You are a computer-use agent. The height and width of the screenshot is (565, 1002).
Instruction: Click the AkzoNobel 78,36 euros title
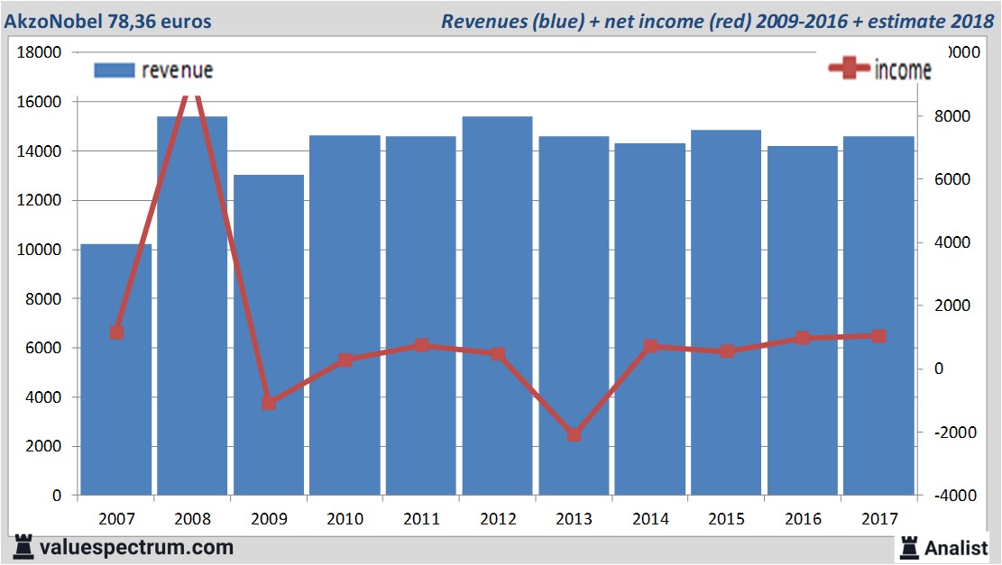pyautogui.click(x=108, y=21)
